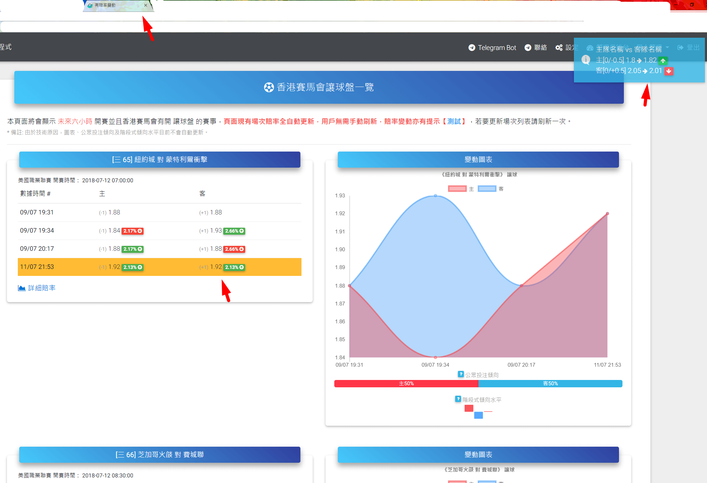
Task: Click the Telegram Bot paper plane icon
Action: pos(472,47)
